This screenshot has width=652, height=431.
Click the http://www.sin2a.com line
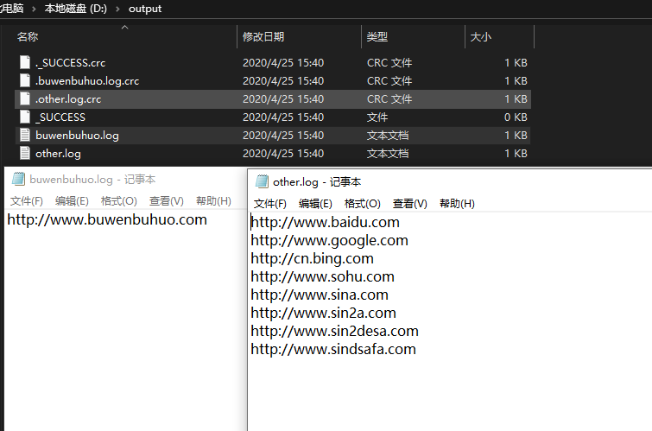coord(323,313)
